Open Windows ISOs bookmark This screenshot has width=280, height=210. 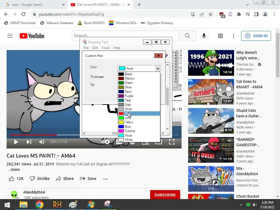coord(123,23)
